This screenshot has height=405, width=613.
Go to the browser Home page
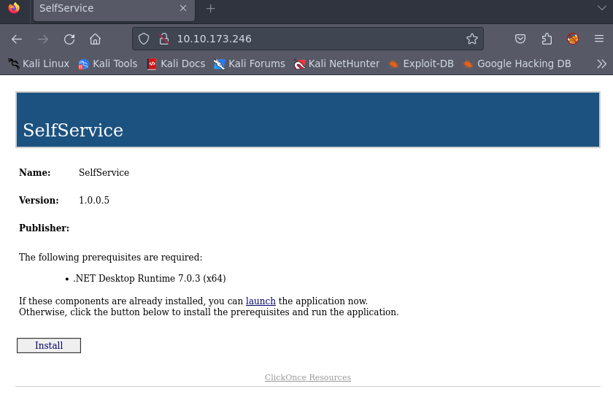click(95, 39)
